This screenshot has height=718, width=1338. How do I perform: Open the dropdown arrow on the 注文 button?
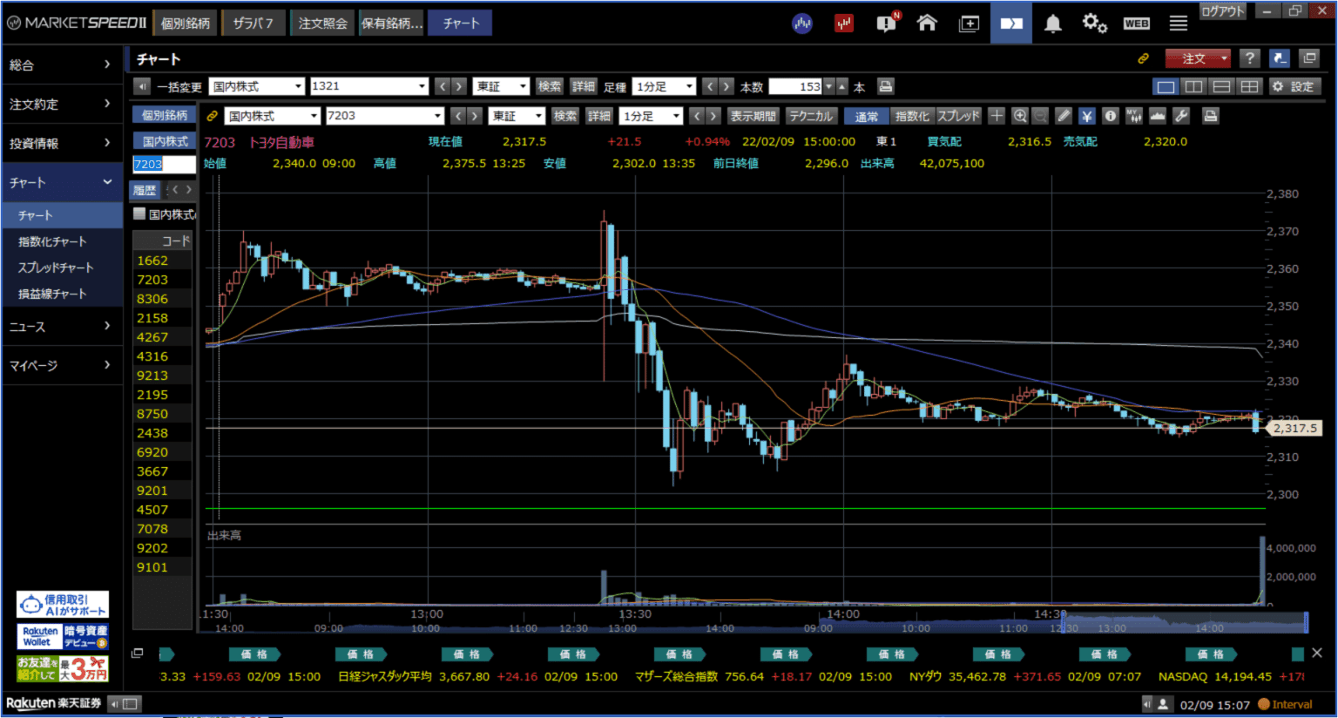point(1224,58)
